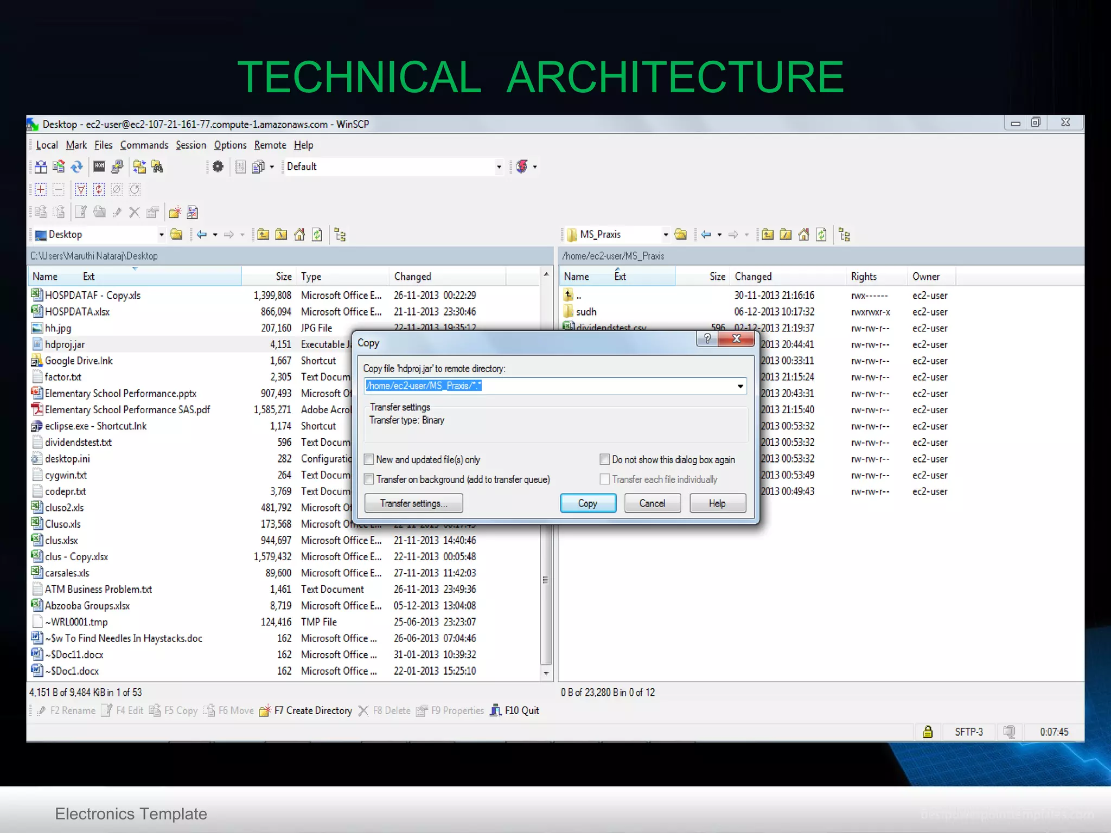The height and width of the screenshot is (833, 1111).
Task: Toggle remote directory tree icon
Action: tap(845, 235)
